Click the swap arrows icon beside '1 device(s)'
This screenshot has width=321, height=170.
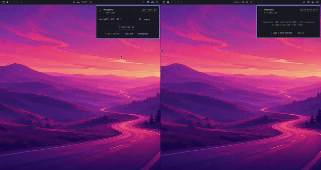100,11
